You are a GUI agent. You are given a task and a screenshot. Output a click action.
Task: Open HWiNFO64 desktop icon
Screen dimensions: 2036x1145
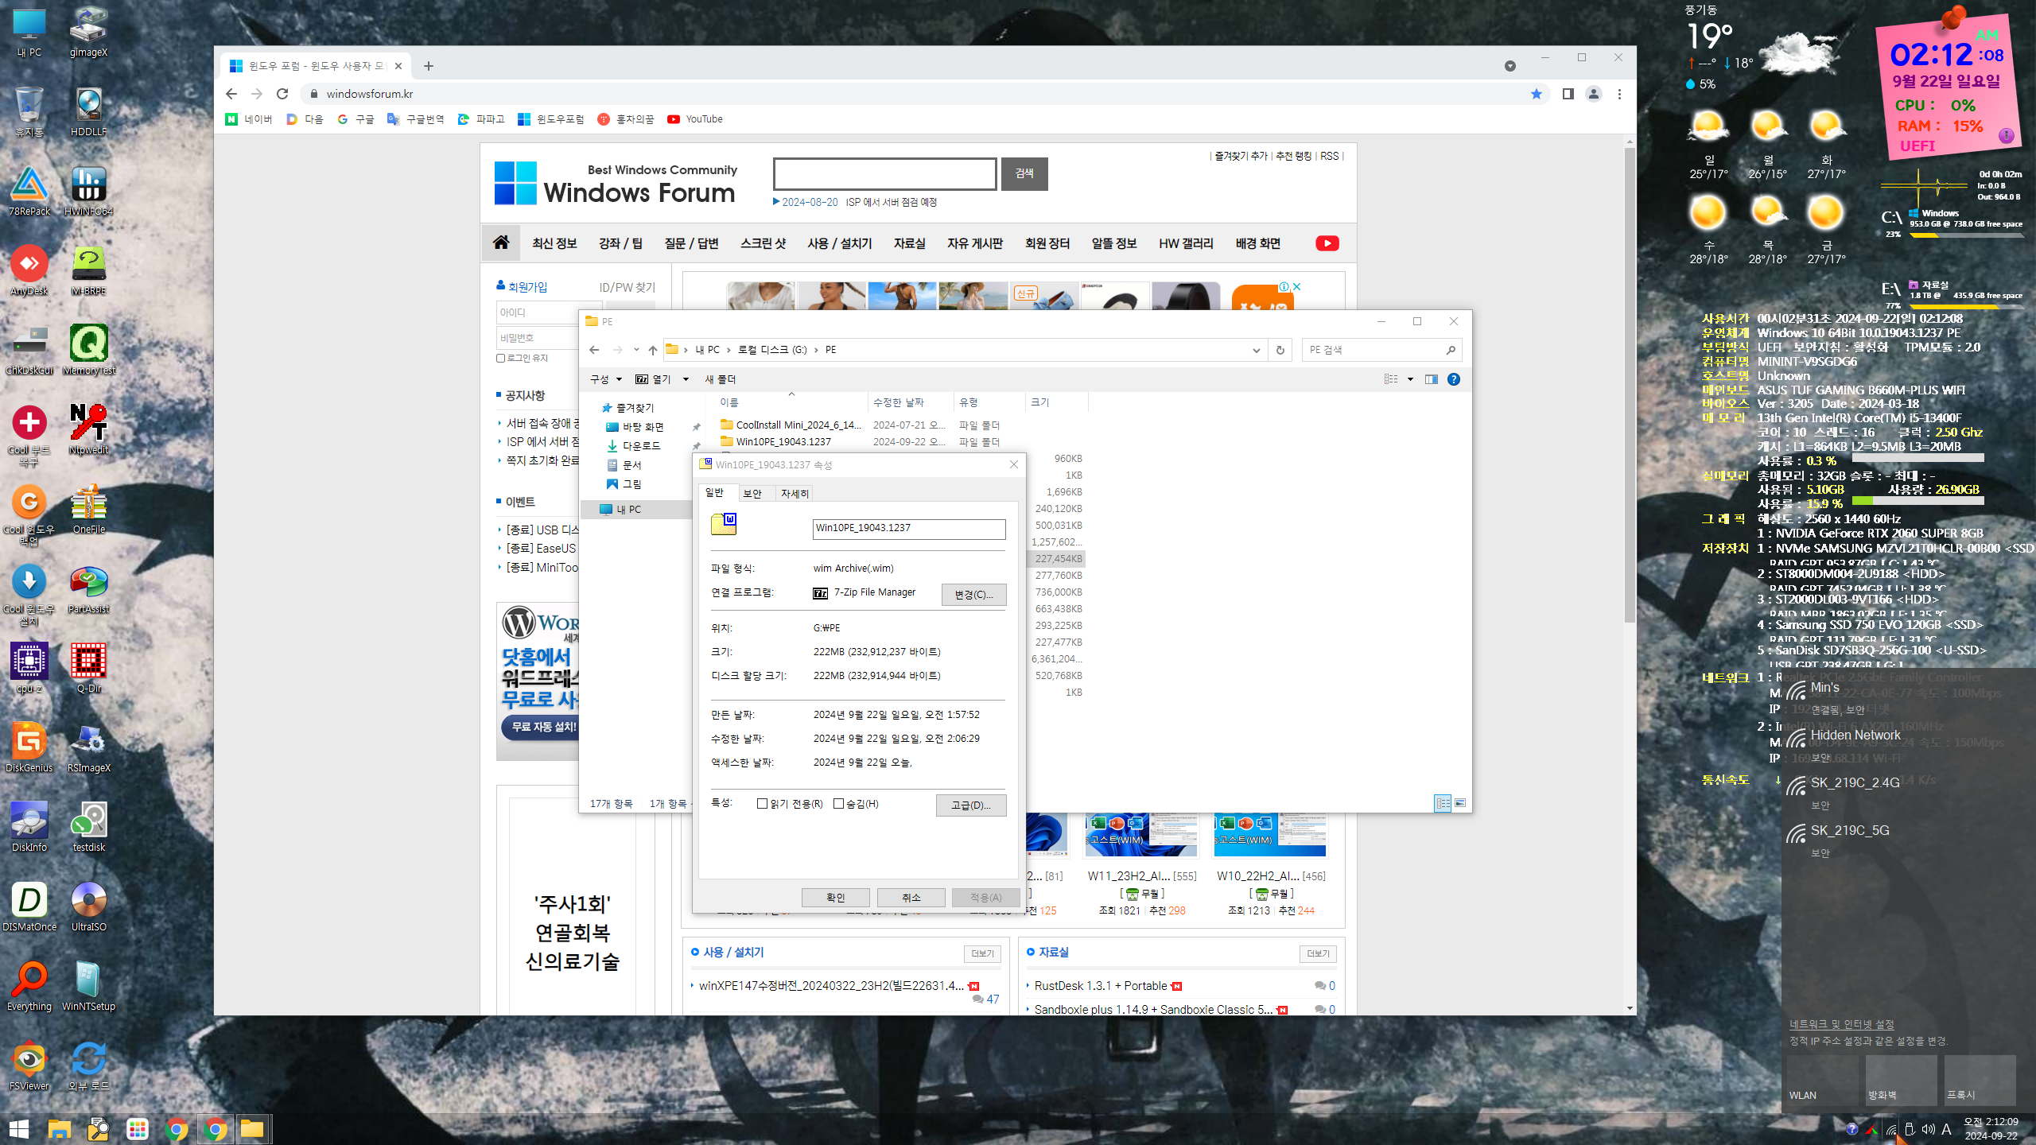[88, 192]
